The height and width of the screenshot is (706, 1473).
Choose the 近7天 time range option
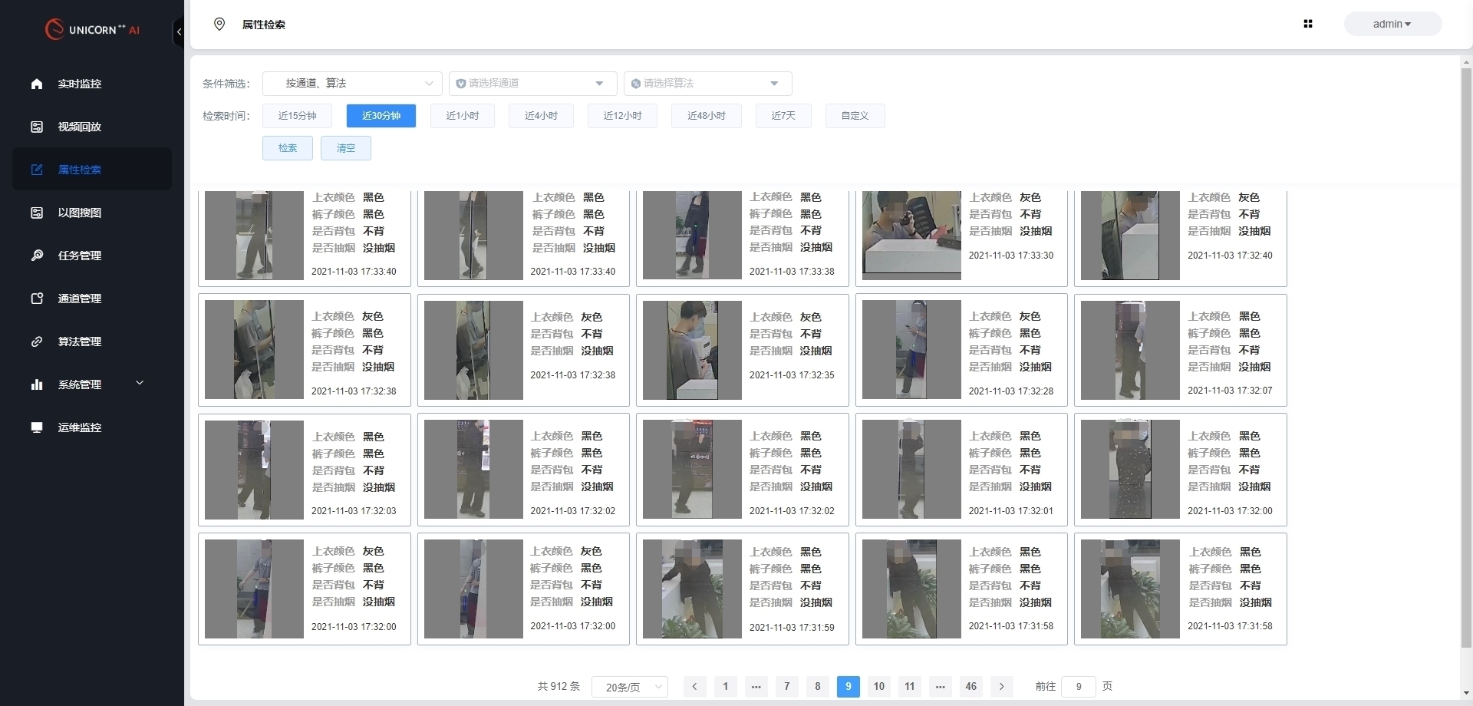[783, 116]
